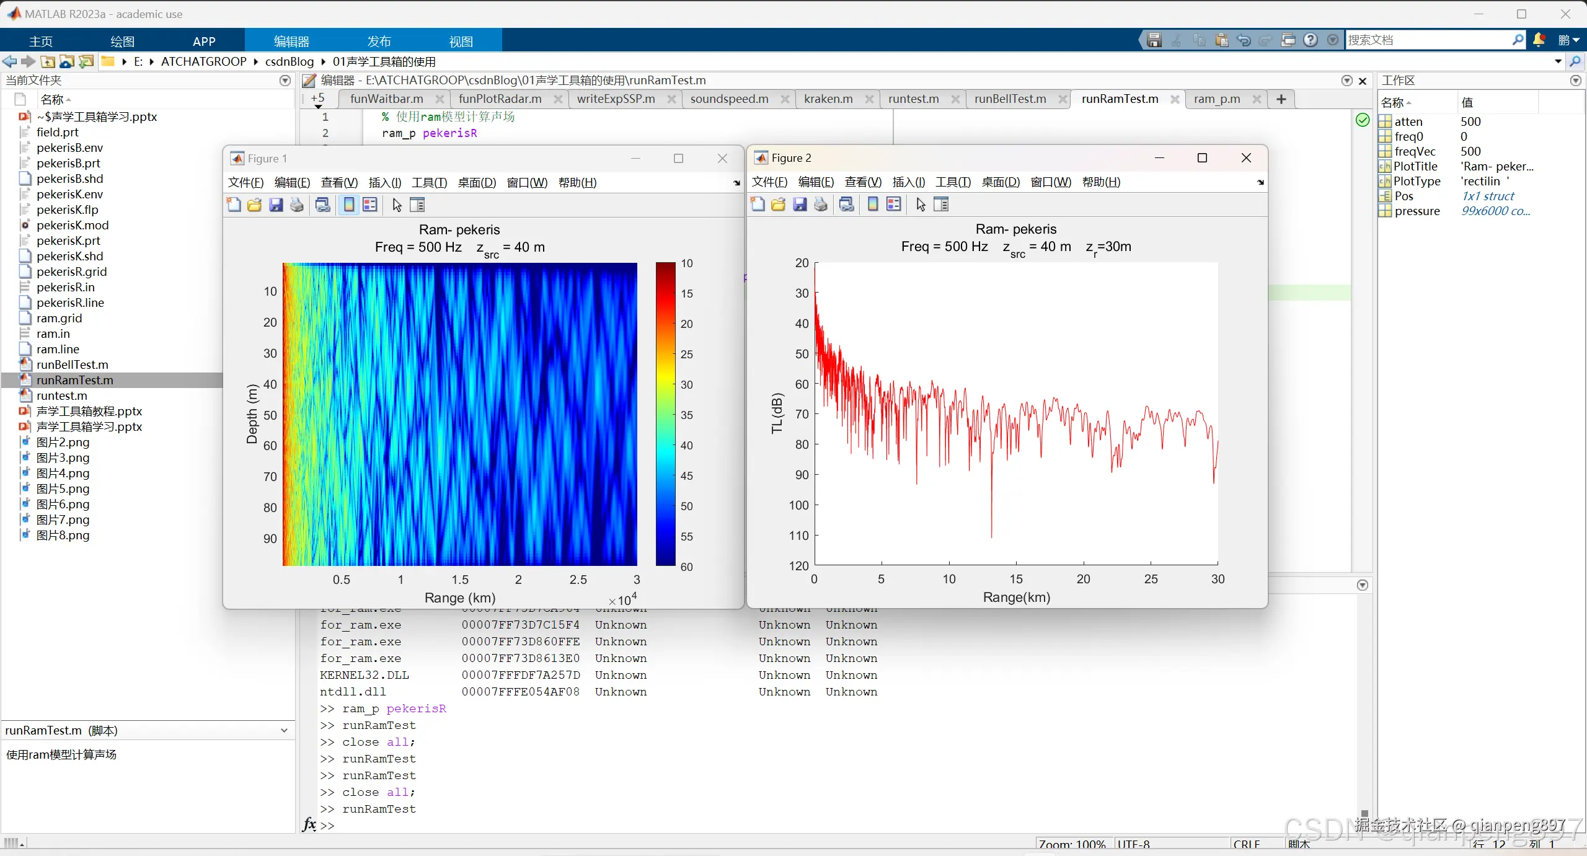Expand the +5 hidden editor tabs
Screen dimensions: 1587x856
318,99
